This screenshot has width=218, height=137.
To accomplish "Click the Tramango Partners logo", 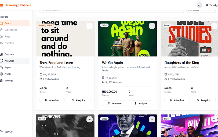I will pos(16,5).
